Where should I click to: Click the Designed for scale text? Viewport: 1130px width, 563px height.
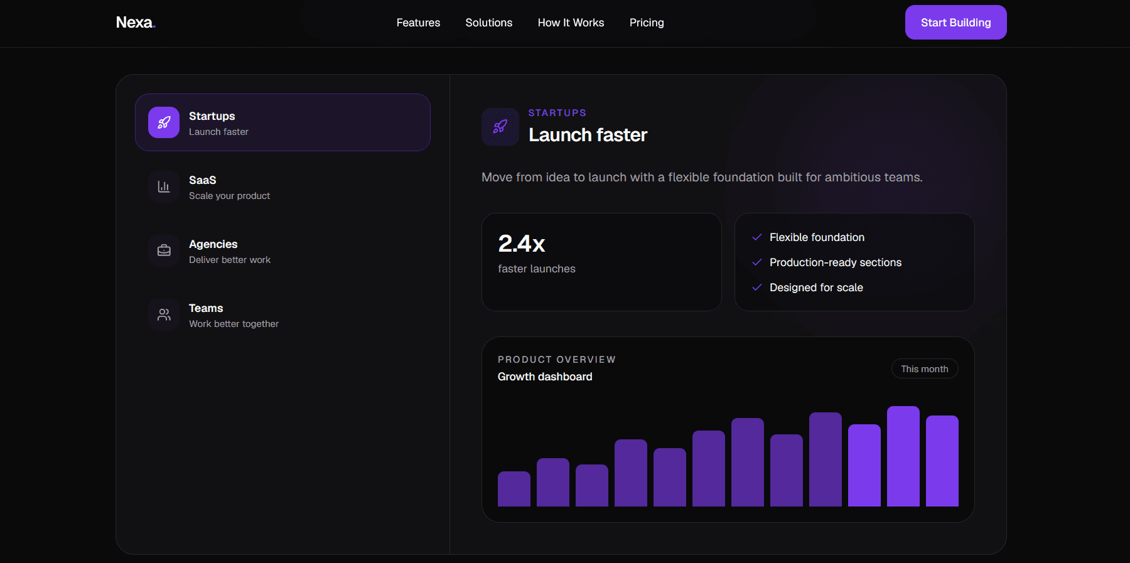pyautogui.click(x=816, y=287)
